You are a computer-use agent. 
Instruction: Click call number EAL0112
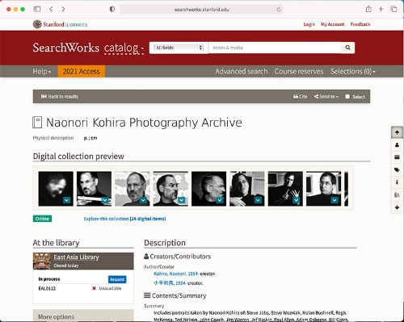(47, 288)
